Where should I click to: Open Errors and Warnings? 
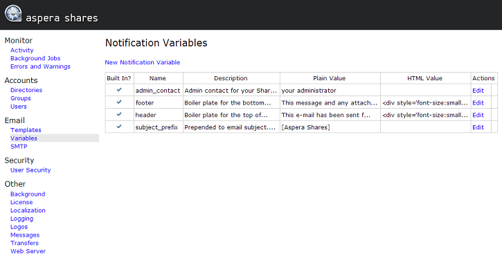point(40,66)
